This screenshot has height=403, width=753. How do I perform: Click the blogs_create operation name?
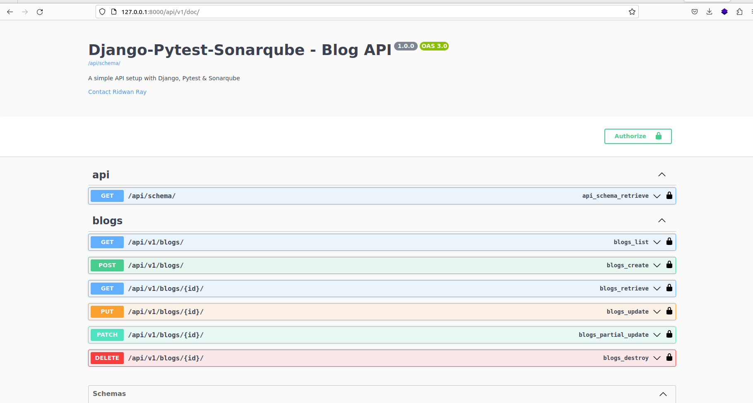[x=628, y=265]
